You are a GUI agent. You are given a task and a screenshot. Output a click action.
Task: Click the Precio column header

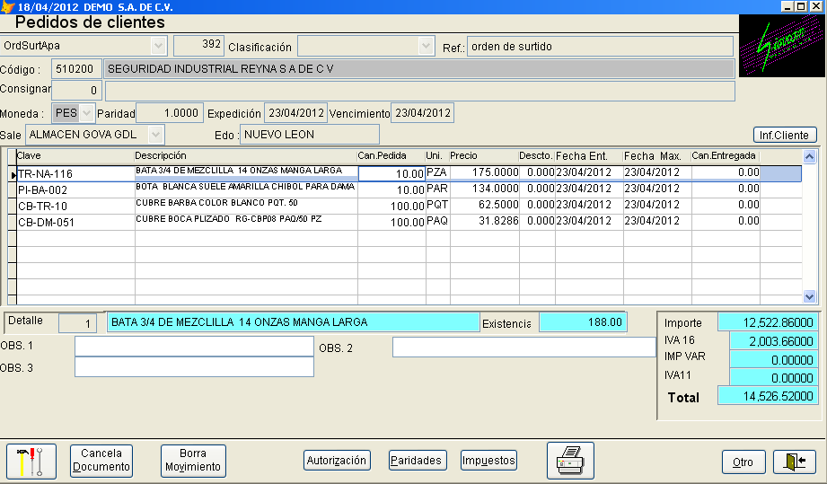(484, 155)
